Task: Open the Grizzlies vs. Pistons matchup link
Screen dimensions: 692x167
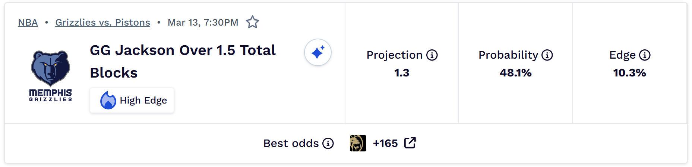Action: tap(102, 22)
